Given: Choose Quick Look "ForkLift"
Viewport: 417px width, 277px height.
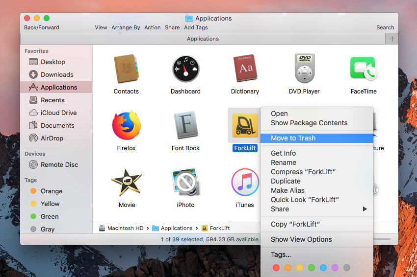Looking at the screenshot, I should [317, 200].
